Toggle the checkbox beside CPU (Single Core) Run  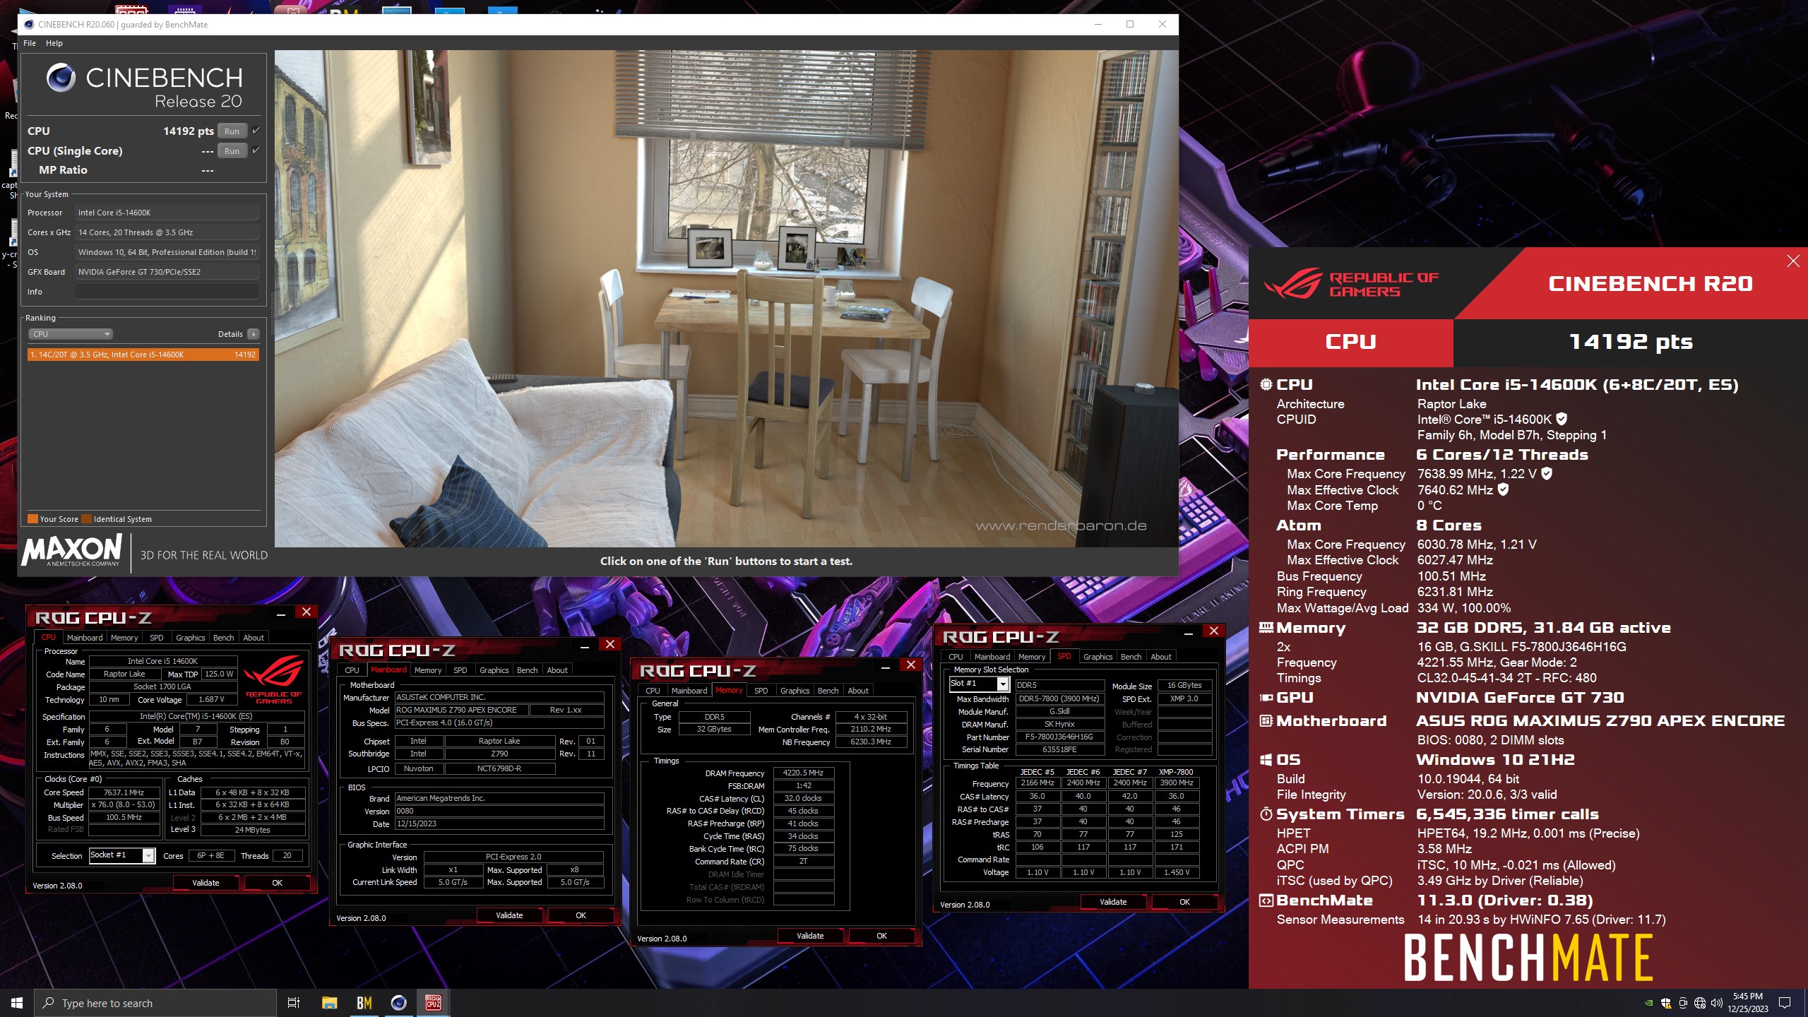click(256, 150)
